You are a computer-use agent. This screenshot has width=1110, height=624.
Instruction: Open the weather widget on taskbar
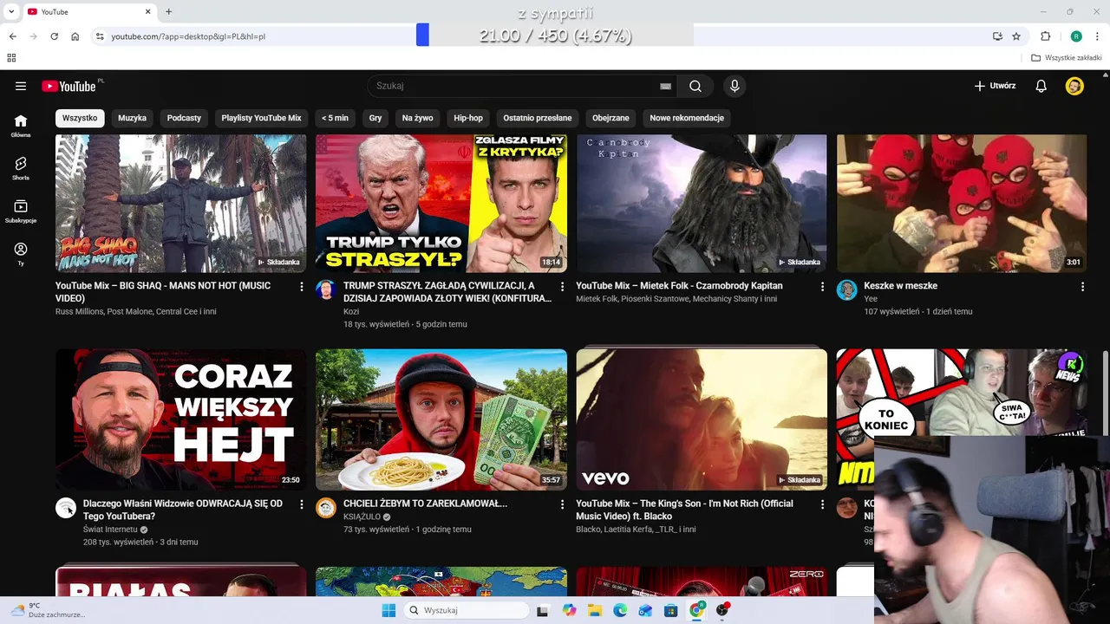pos(48,610)
